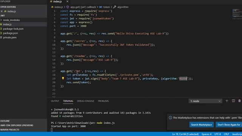Click Don't Show Again button
The height and width of the screenshot is (136, 242).
229,125
